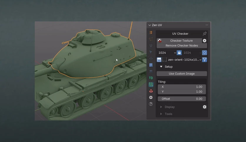
Task: Collapse the Zen UV panel header
Action: [x=150, y=25]
